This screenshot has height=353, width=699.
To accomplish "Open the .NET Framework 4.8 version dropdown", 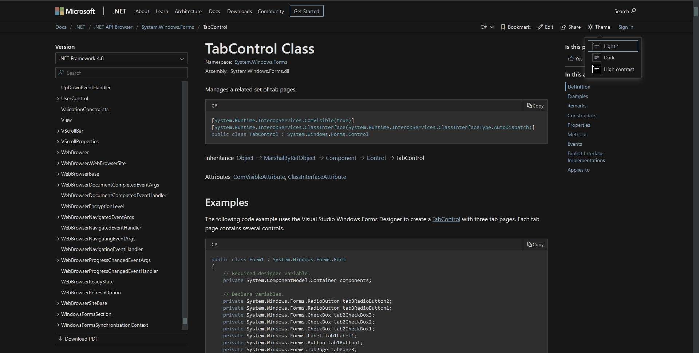I will pos(122,58).
